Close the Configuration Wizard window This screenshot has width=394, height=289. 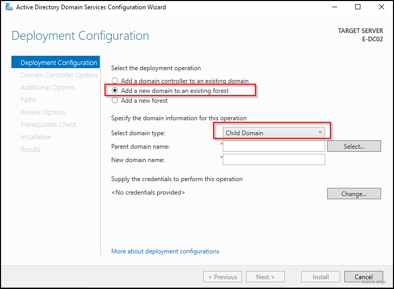pos(382,7)
